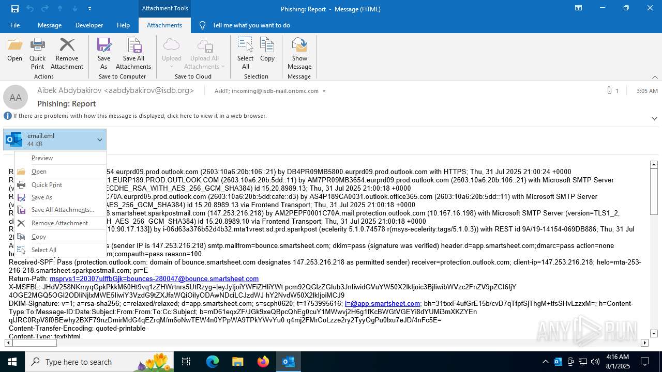Choose Preview from the context menu
The image size is (662, 372).
click(x=61, y=158)
